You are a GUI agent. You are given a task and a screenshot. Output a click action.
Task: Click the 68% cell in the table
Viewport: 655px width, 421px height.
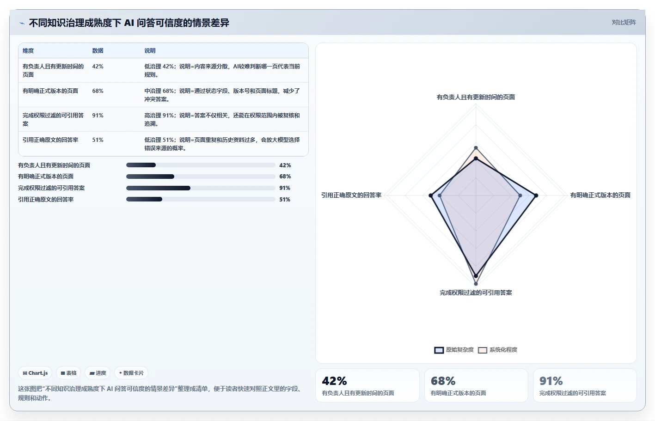[98, 91]
